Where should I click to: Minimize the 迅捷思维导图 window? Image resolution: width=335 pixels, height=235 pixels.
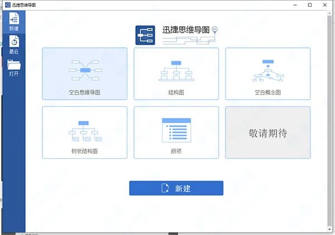tap(295, 5)
